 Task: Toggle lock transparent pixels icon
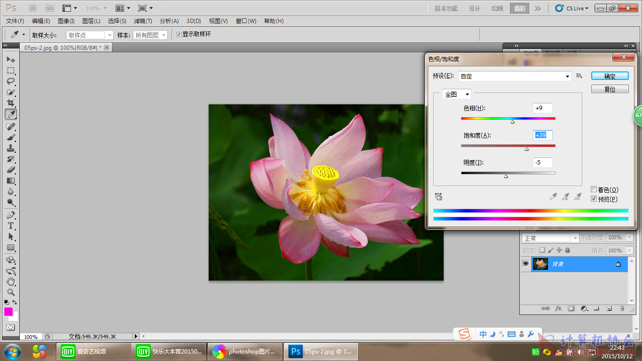tap(542, 251)
